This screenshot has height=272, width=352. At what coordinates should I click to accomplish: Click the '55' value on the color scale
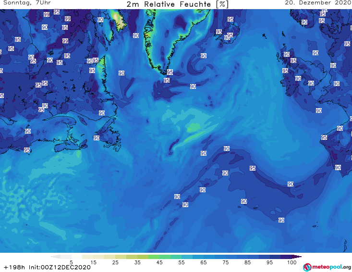point(182,262)
